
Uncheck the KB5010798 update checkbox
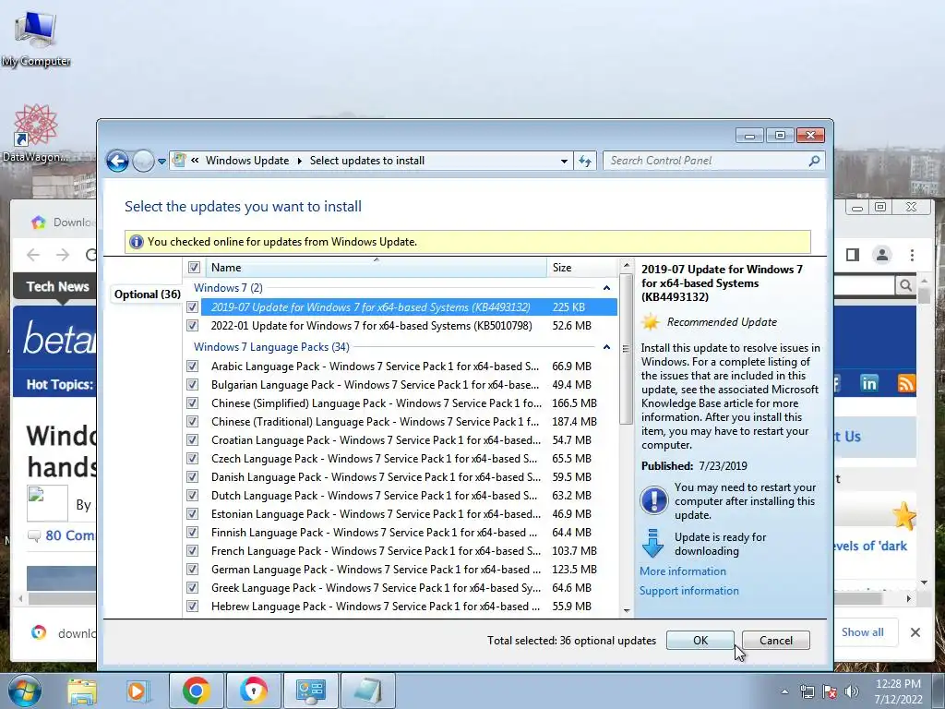pyautogui.click(x=192, y=326)
